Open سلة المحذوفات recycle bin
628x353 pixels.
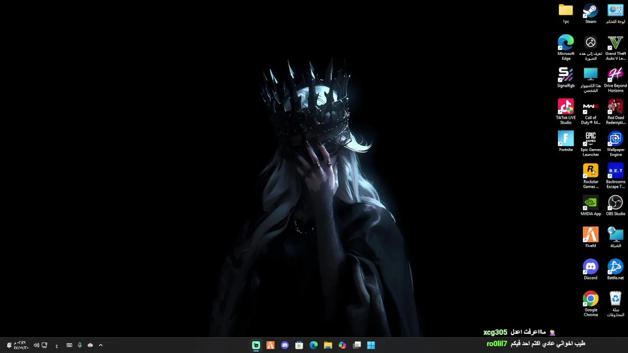tap(615, 304)
